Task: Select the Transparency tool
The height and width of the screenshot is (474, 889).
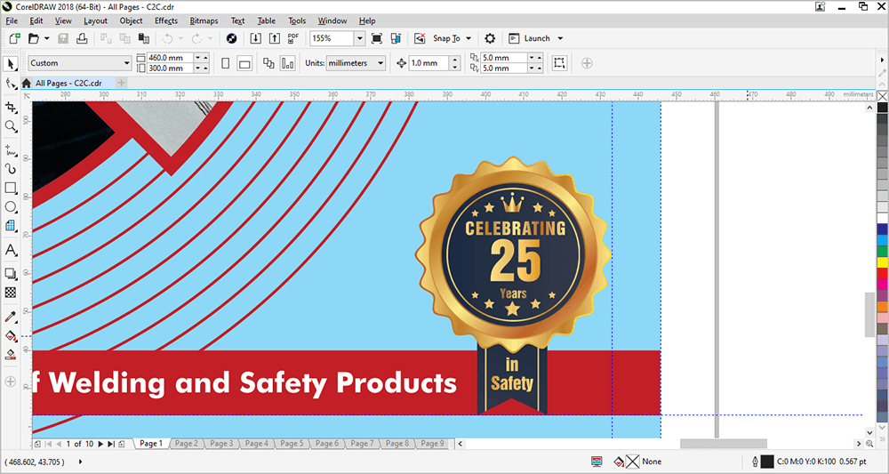Action: 10,293
